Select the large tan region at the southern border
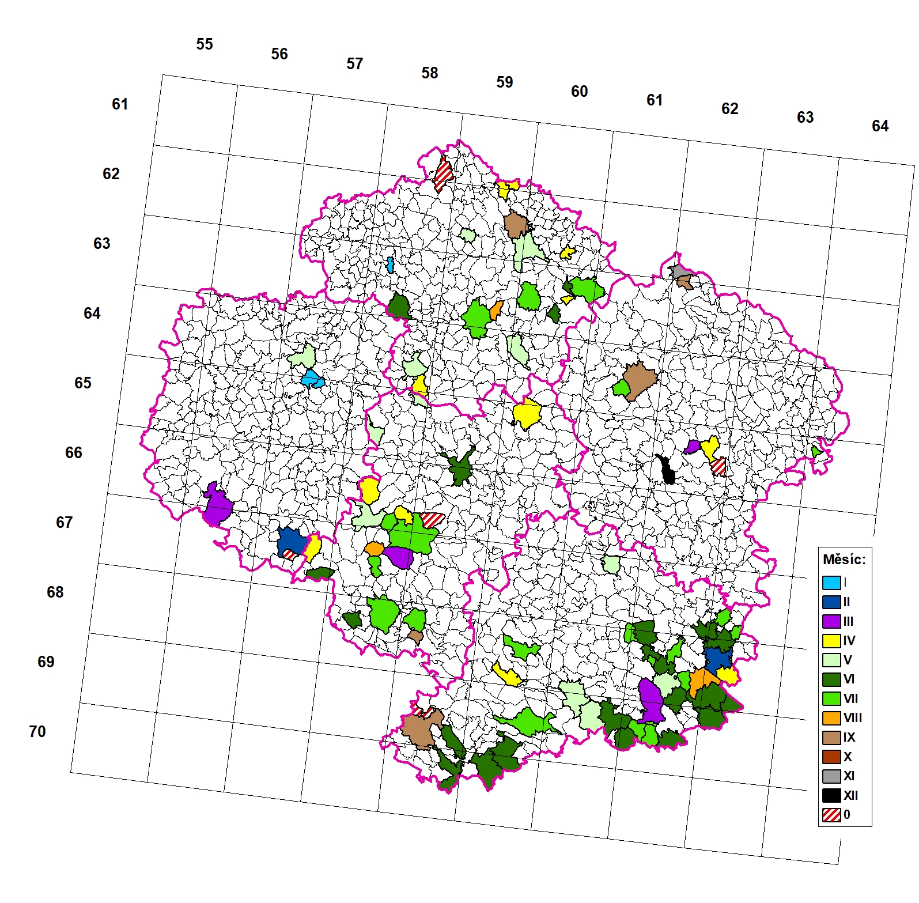Screen dimensions: 919x903 click(419, 731)
